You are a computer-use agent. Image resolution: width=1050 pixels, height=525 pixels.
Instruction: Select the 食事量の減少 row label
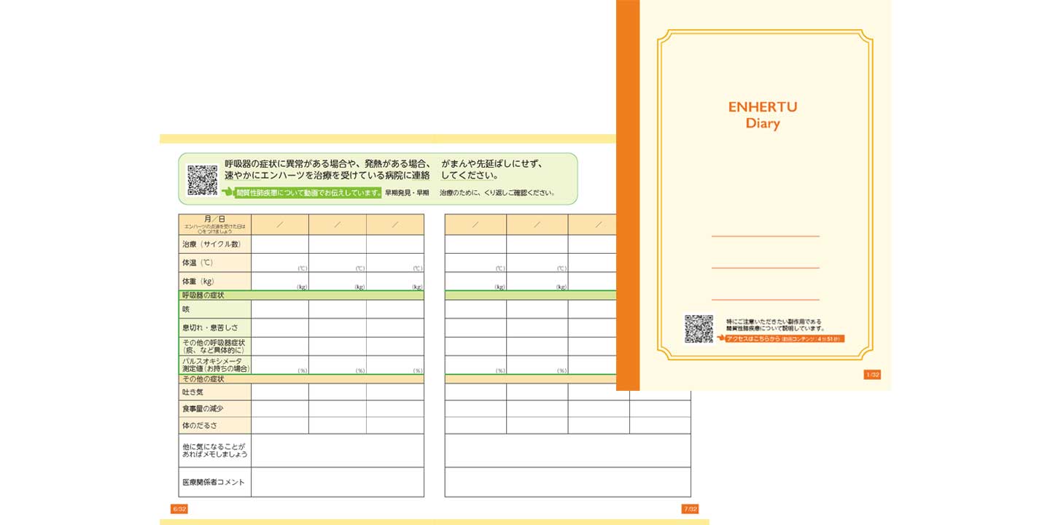pyautogui.click(x=215, y=409)
